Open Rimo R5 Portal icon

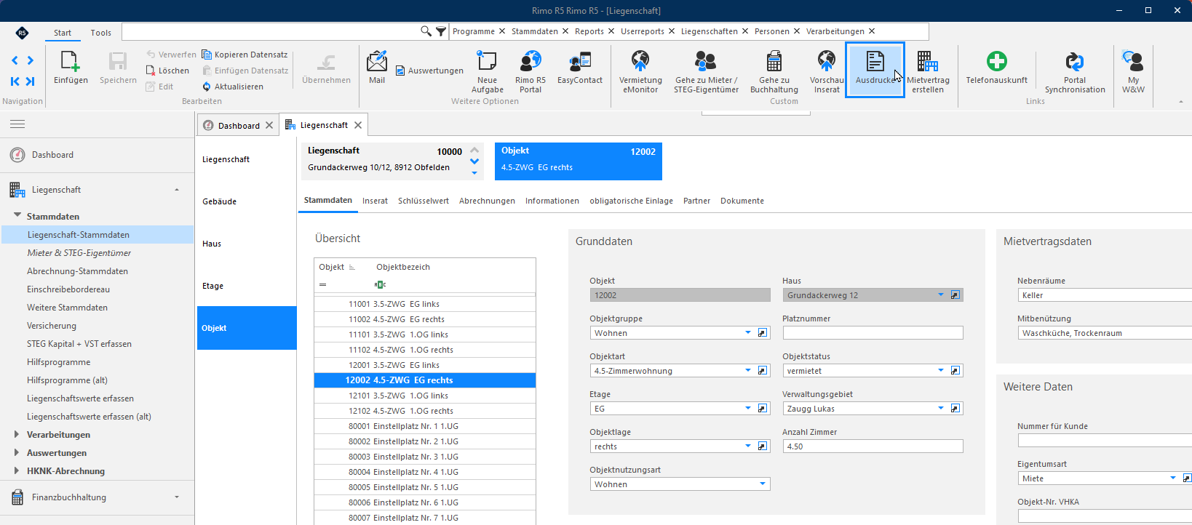pyautogui.click(x=531, y=62)
